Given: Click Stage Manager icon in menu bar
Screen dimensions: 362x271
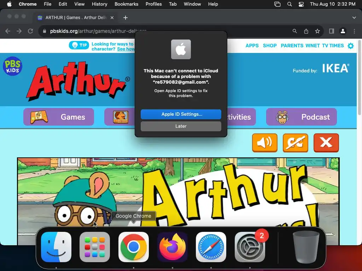Looking at the screenshot, I should point(277,4).
